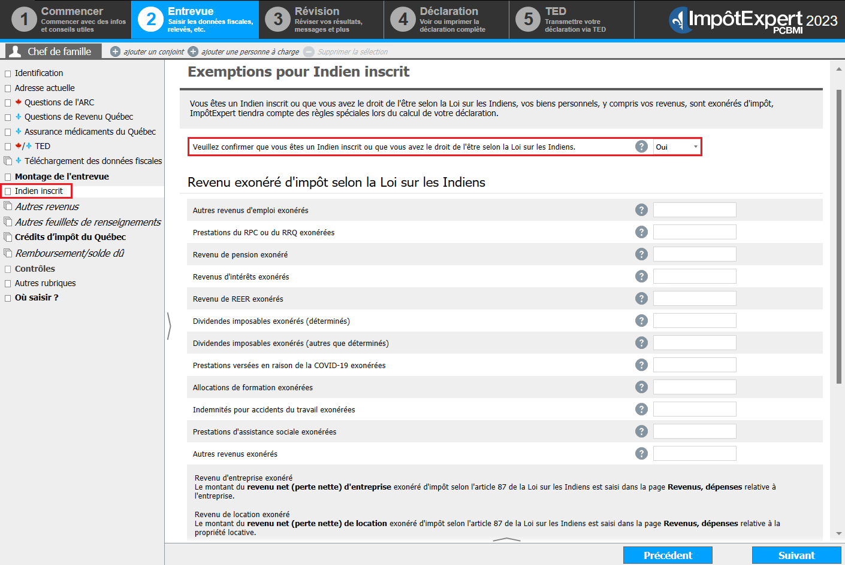
Task: Click the Précédent button
Action: tap(668, 555)
